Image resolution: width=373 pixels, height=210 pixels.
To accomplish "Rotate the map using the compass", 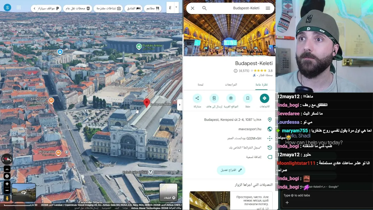I will [x=7, y=159].
